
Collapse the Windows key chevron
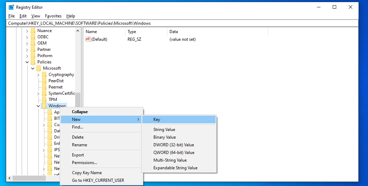click(38, 106)
